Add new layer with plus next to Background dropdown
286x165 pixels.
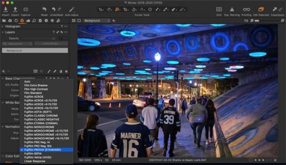point(114,21)
